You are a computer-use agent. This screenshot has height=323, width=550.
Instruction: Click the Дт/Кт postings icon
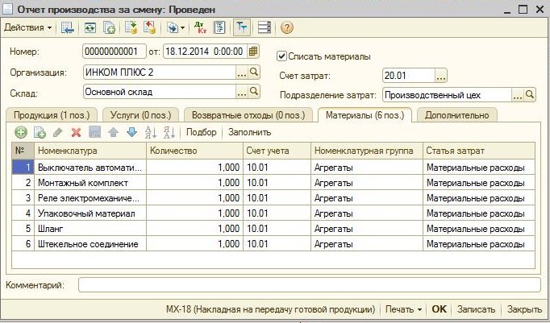click(200, 27)
